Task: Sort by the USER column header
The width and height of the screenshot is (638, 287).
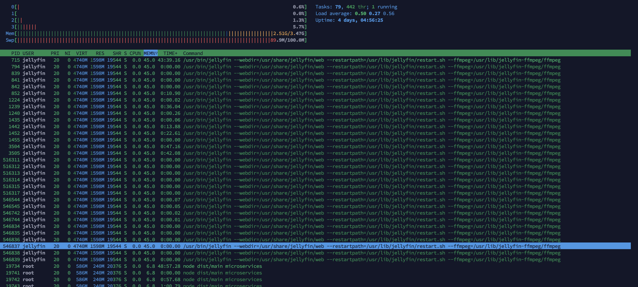Action: pos(28,53)
